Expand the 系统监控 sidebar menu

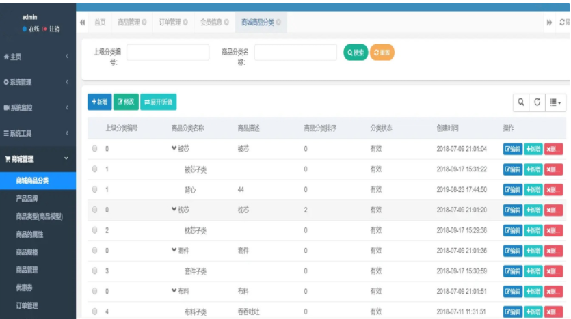point(38,108)
